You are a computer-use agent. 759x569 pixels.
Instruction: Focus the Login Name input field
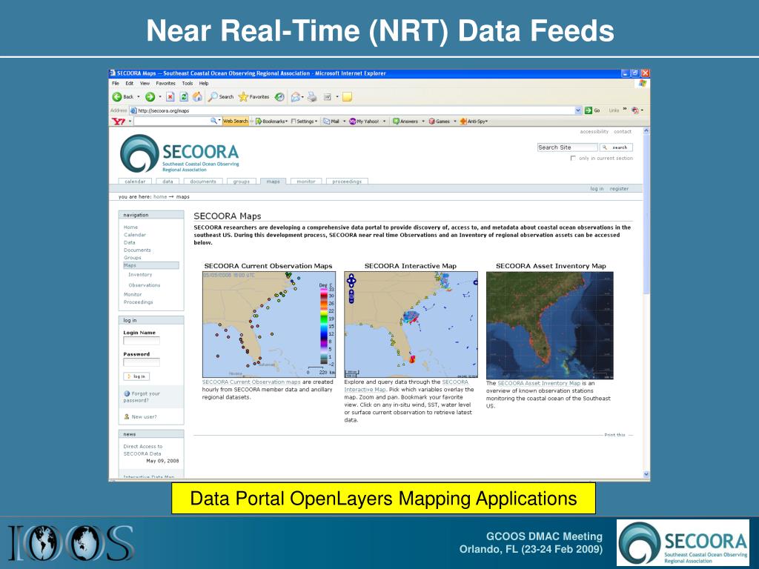pyautogui.click(x=142, y=341)
